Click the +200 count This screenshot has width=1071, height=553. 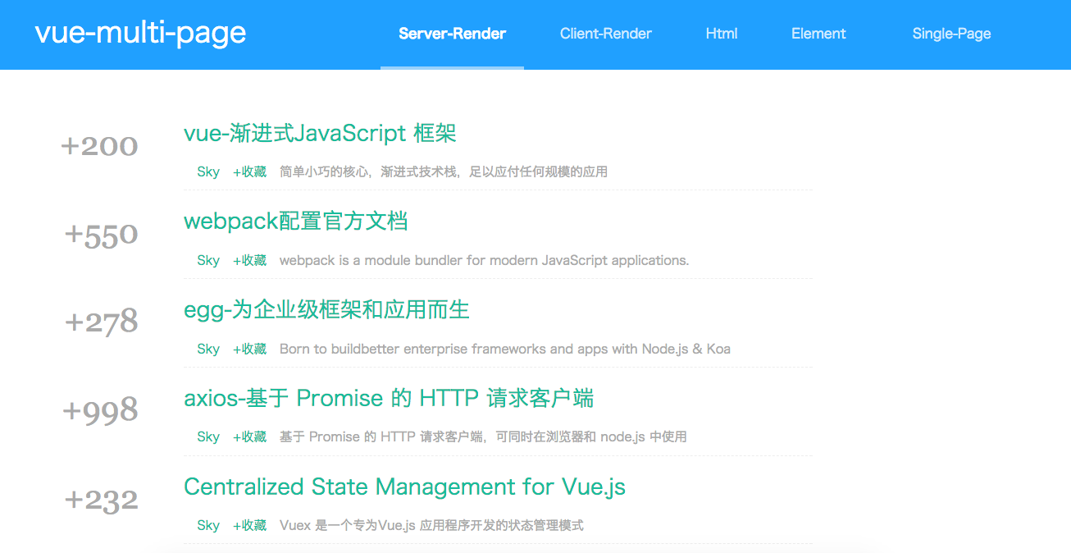(x=100, y=146)
